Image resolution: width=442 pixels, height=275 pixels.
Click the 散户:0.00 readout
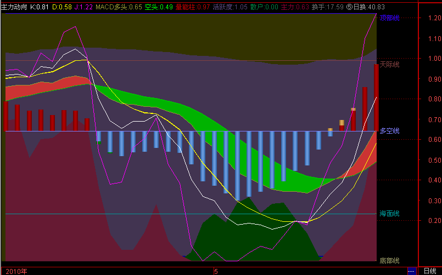pos(264,7)
